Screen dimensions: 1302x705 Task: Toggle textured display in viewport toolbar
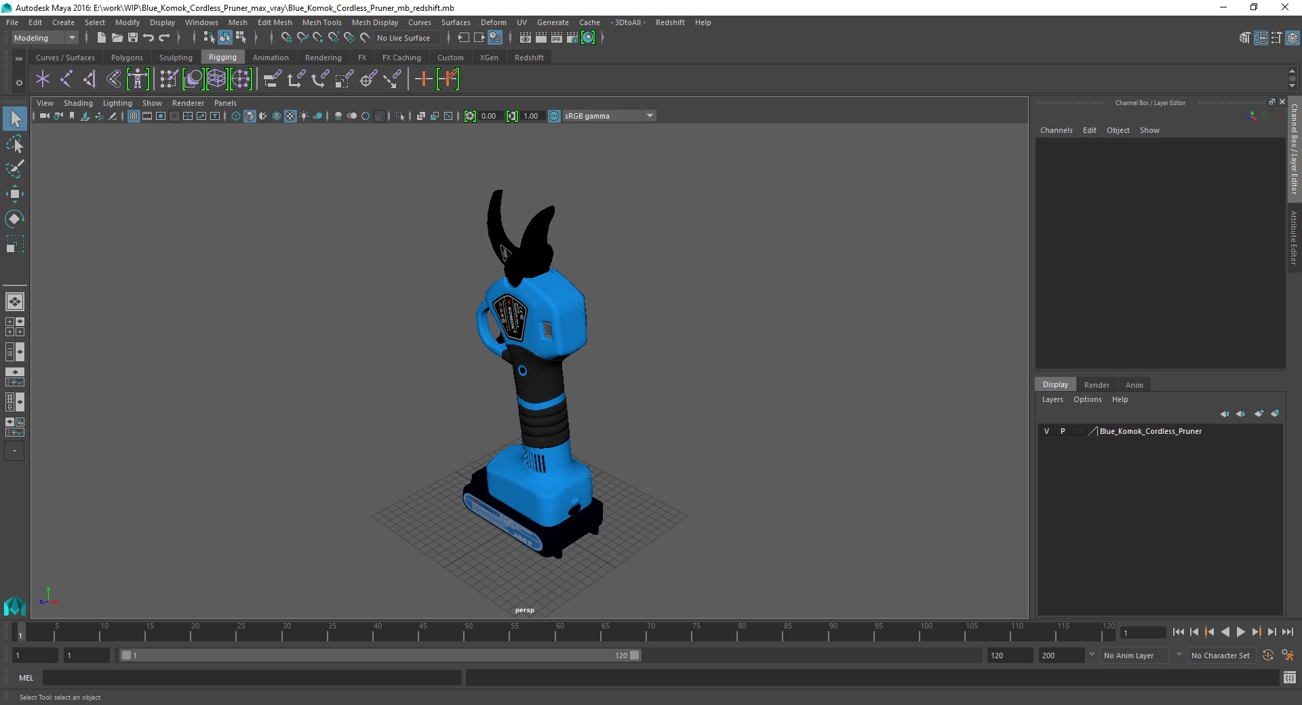pos(290,116)
